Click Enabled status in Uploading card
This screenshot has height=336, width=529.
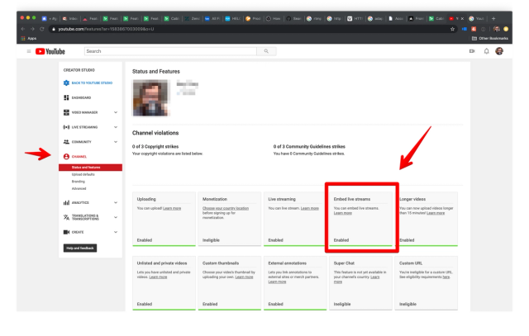click(x=145, y=240)
